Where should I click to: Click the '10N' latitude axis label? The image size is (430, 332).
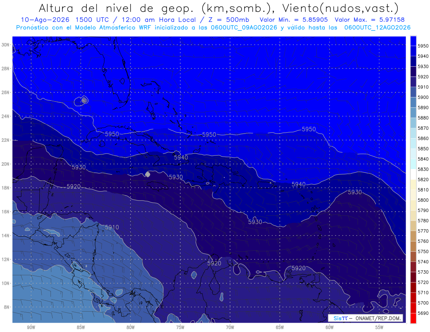pyautogui.click(x=5, y=283)
